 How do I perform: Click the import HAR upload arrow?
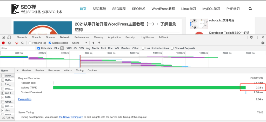(93, 43)
